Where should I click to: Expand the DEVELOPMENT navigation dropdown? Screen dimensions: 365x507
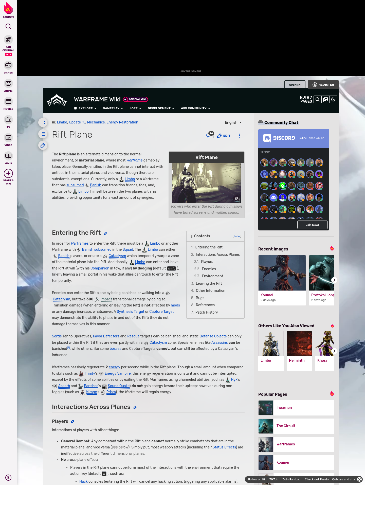161,108
